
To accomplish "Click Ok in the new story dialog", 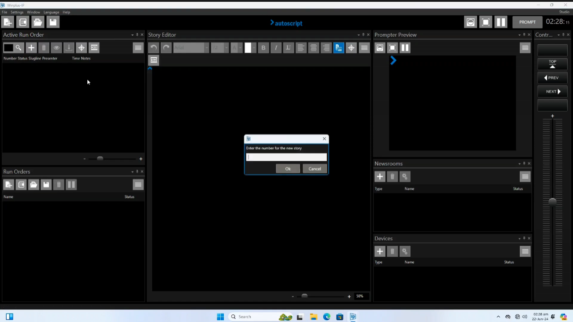I will point(288,169).
